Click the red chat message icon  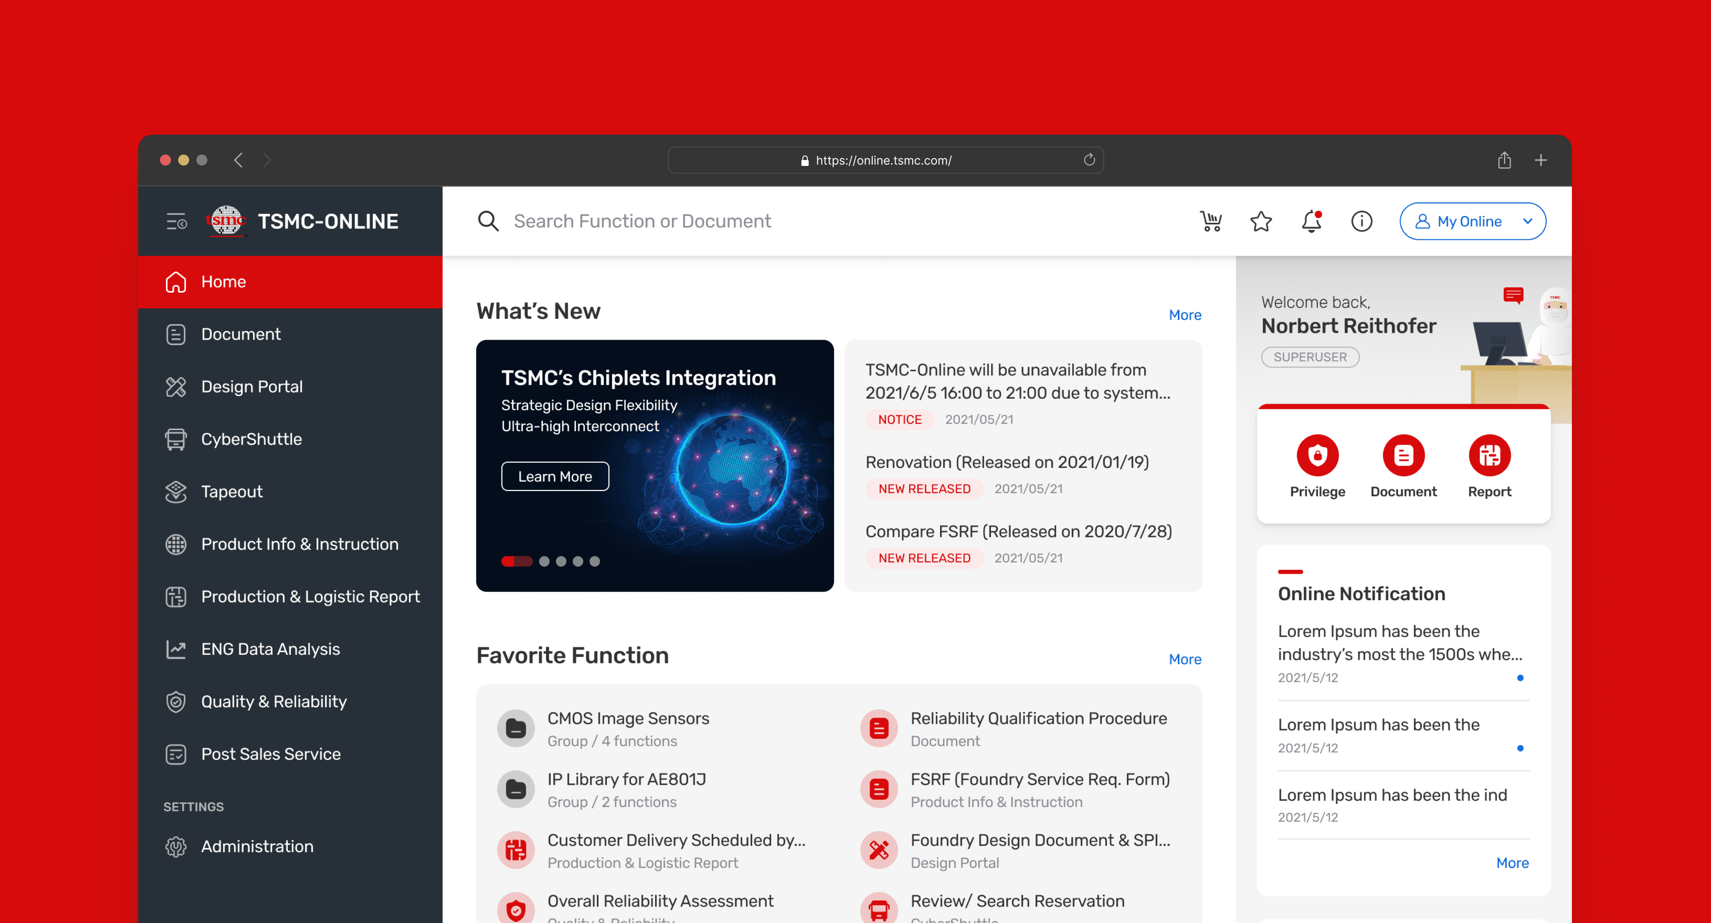click(x=1513, y=295)
